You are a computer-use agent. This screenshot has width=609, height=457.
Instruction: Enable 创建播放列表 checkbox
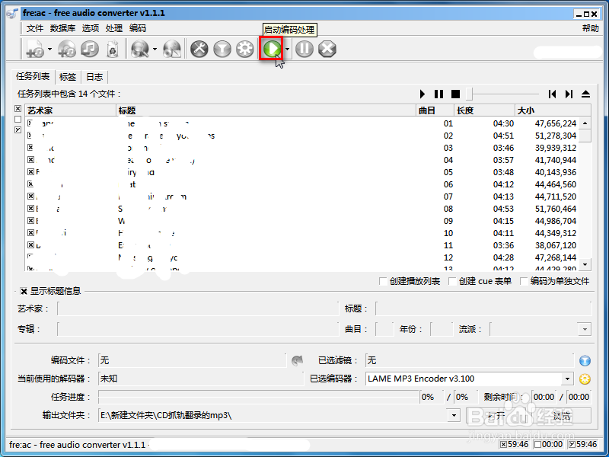(x=384, y=281)
